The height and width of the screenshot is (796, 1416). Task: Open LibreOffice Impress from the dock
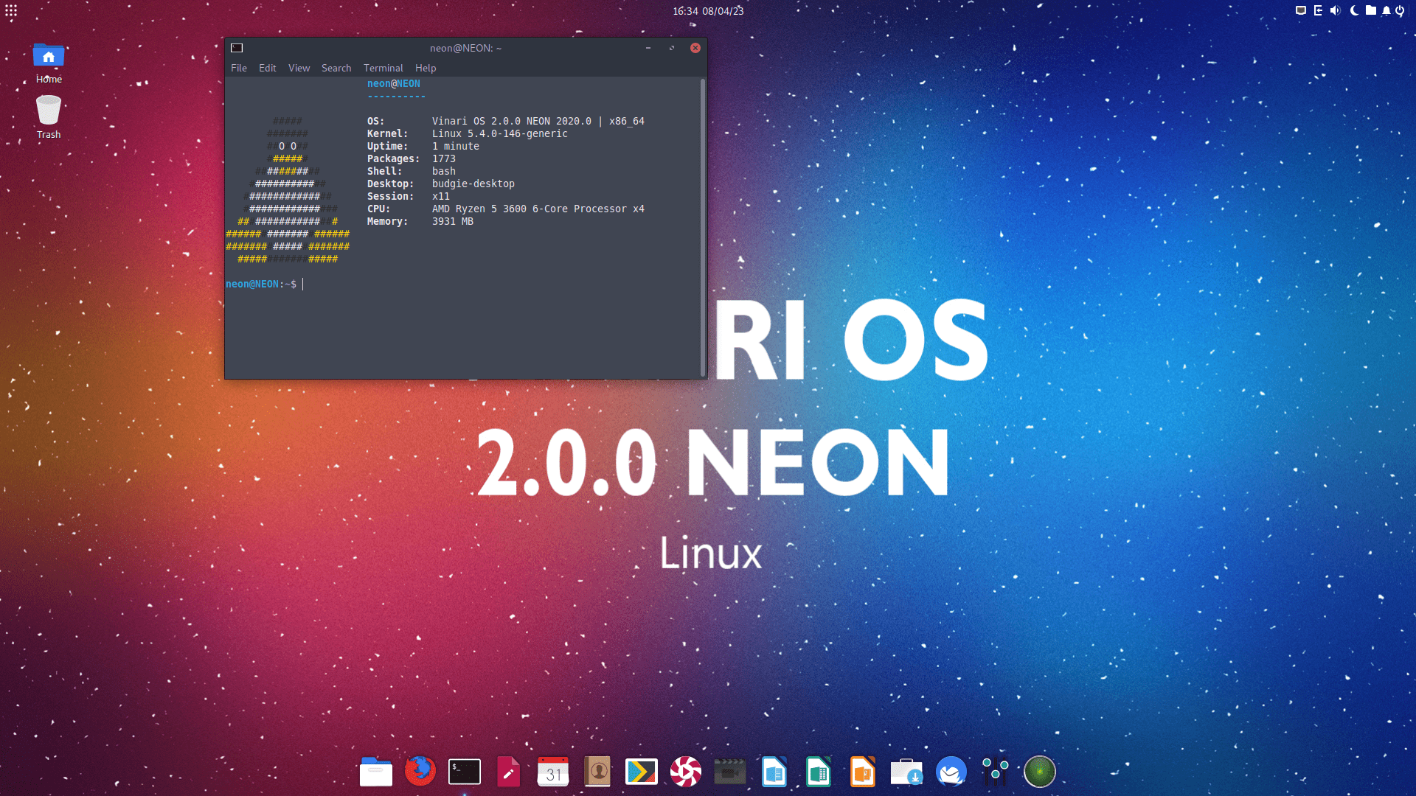863,772
